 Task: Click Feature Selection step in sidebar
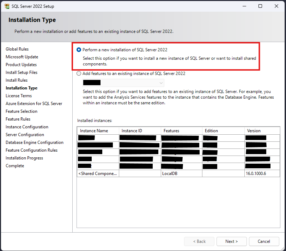pos(22,111)
